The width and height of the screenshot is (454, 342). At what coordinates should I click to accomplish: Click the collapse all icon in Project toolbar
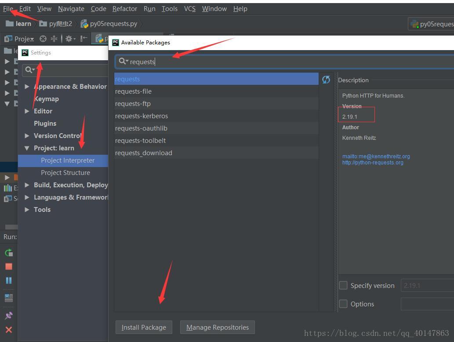[x=54, y=39]
